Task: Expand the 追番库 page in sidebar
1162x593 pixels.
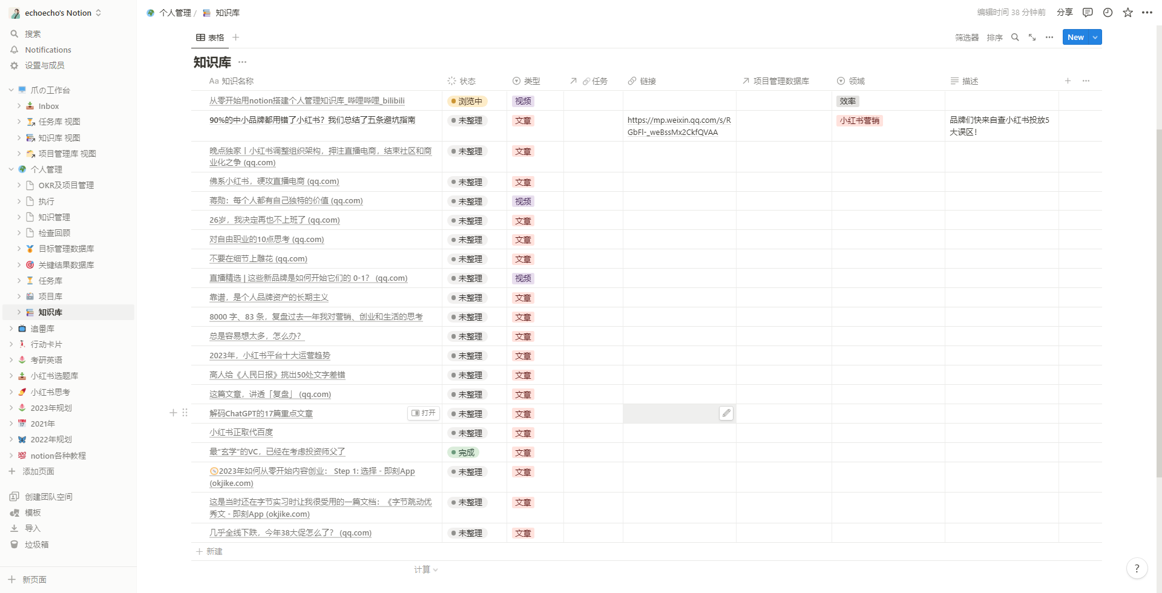Action: pos(11,329)
